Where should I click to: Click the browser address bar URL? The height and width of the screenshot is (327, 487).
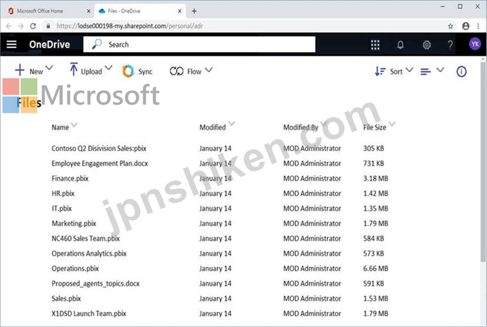pyautogui.click(x=130, y=26)
